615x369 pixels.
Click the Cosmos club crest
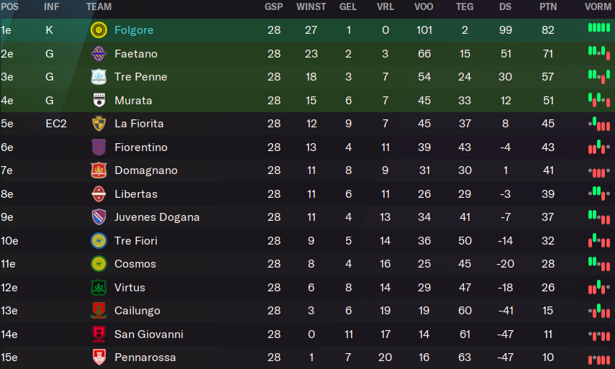click(99, 264)
